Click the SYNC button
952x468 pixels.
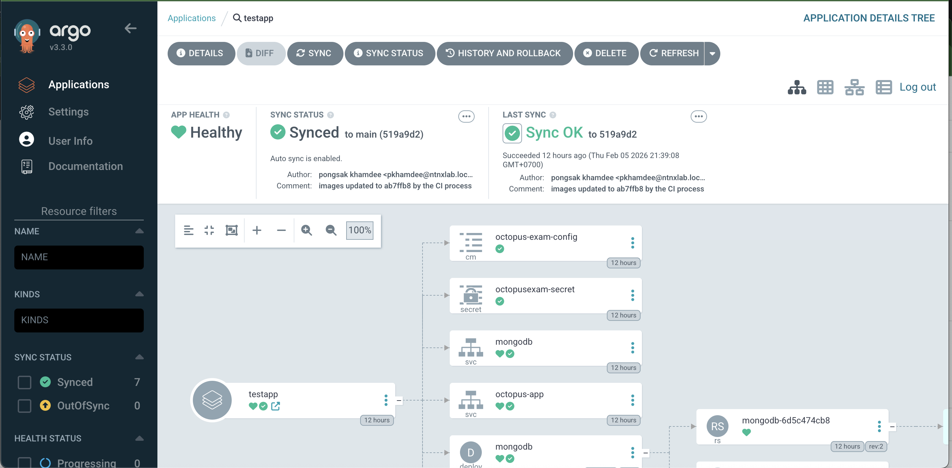pyautogui.click(x=314, y=53)
